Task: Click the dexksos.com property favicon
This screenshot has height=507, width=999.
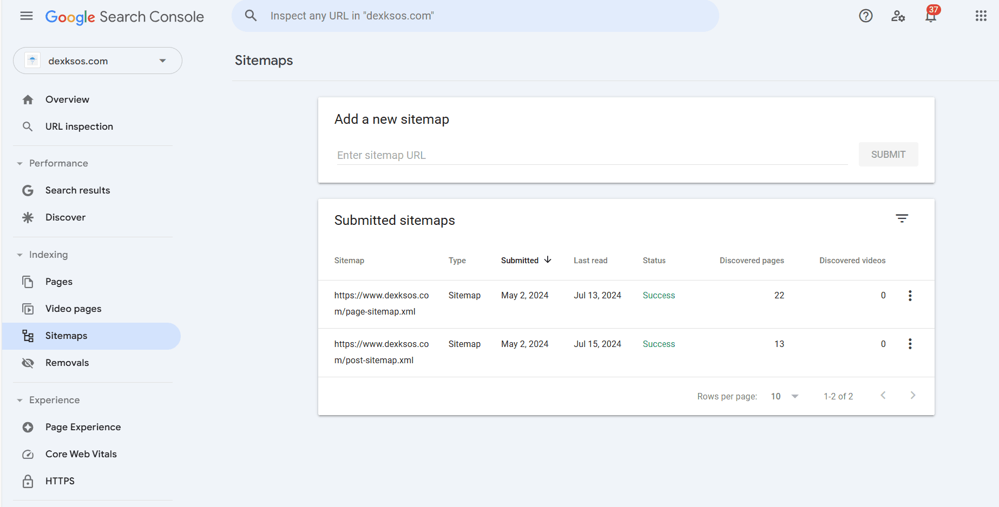Action: 32,61
